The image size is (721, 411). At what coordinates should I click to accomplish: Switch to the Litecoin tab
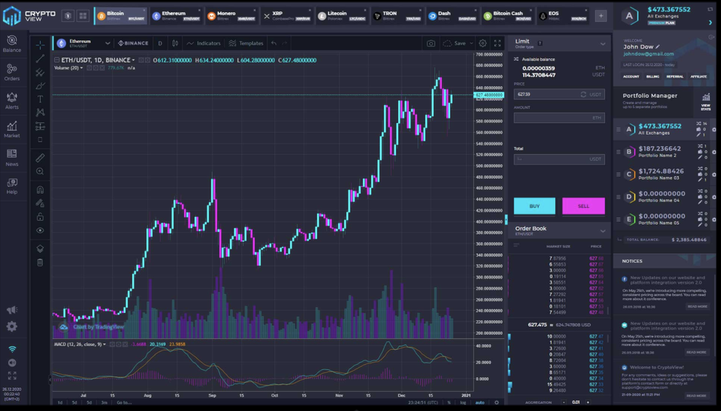click(342, 16)
